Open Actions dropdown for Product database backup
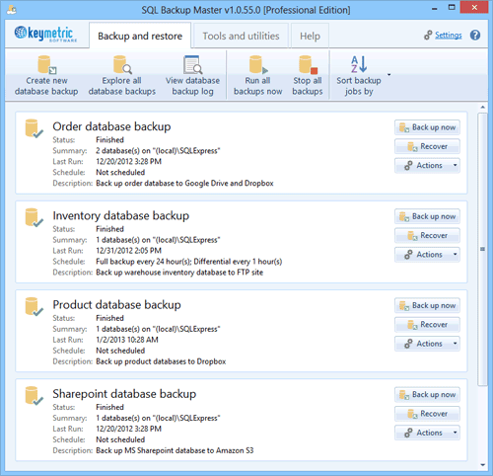Viewport: 493px width, 476px height. coord(427,344)
